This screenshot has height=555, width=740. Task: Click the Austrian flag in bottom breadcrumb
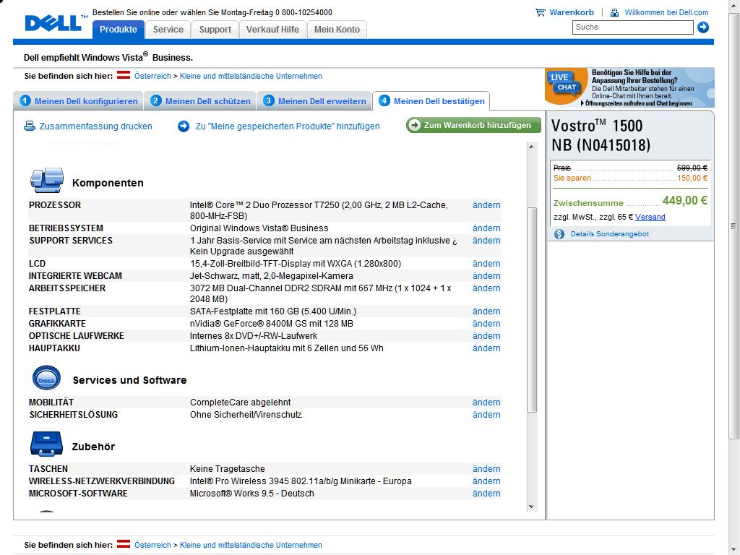pyautogui.click(x=124, y=543)
